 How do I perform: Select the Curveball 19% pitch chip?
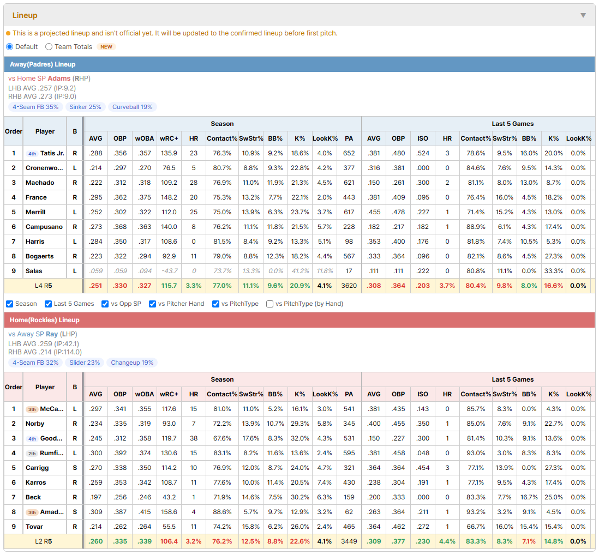point(132,107)
